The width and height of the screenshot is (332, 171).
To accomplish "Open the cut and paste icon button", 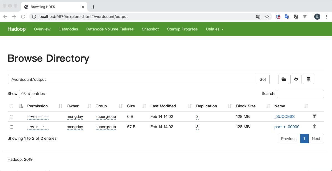I will (308, 79).
